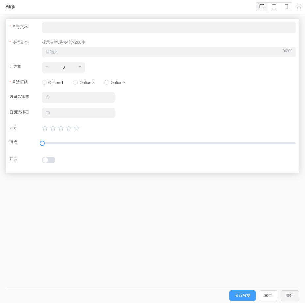Click the third rating star
Screen dimensions: 305x303
tap(61, 128)
